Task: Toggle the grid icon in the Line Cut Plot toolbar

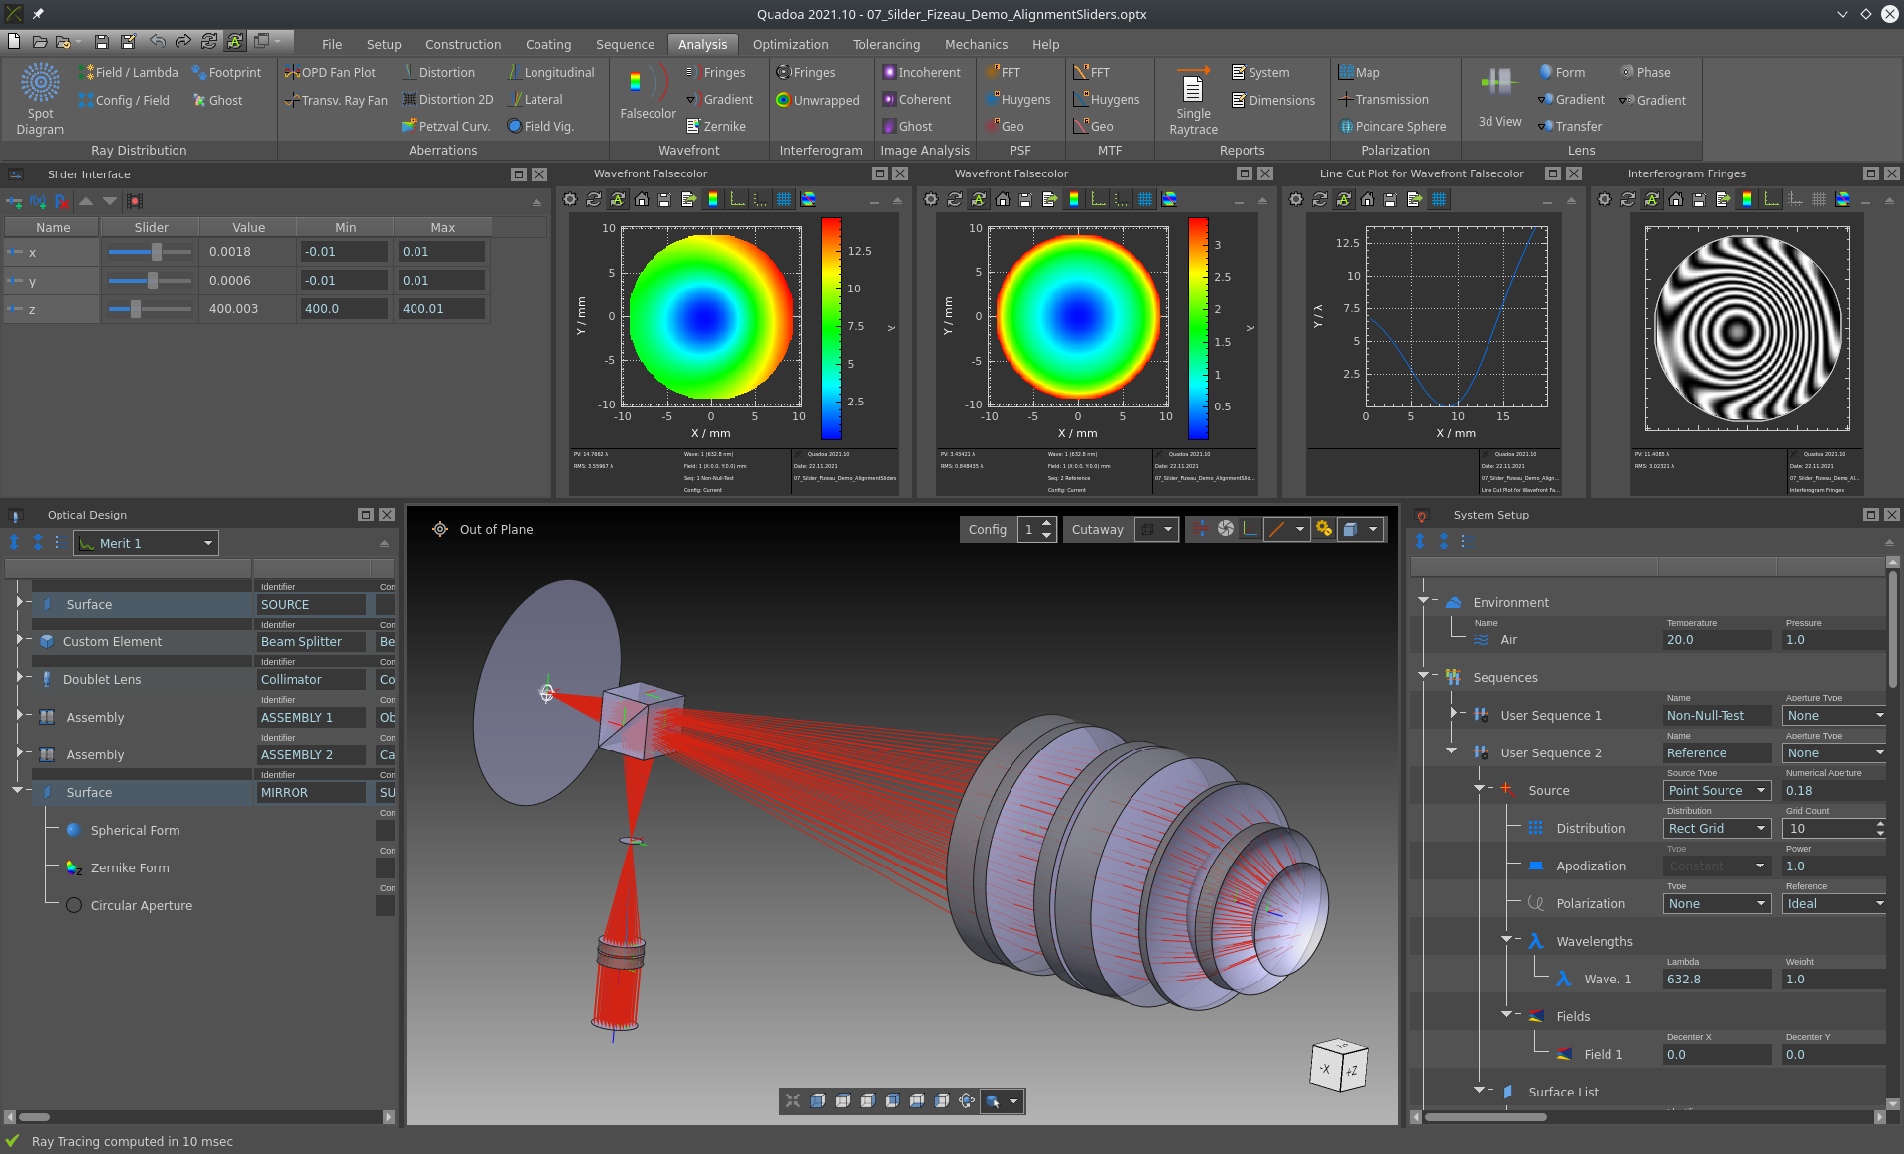Action: coord(1439,199)
